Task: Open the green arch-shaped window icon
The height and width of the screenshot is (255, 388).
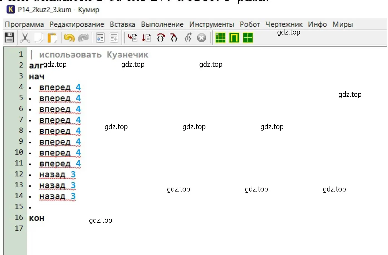Action: [234, 38]
